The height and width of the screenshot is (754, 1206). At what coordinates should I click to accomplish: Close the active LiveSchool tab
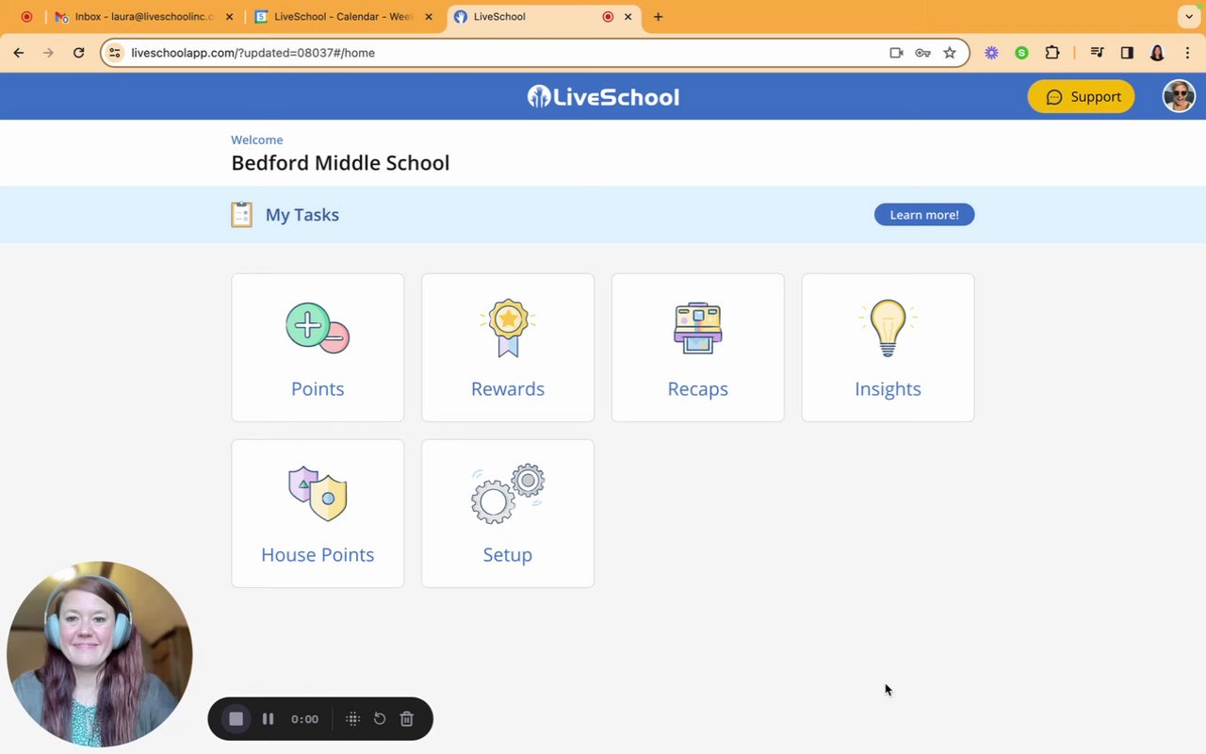628,17
